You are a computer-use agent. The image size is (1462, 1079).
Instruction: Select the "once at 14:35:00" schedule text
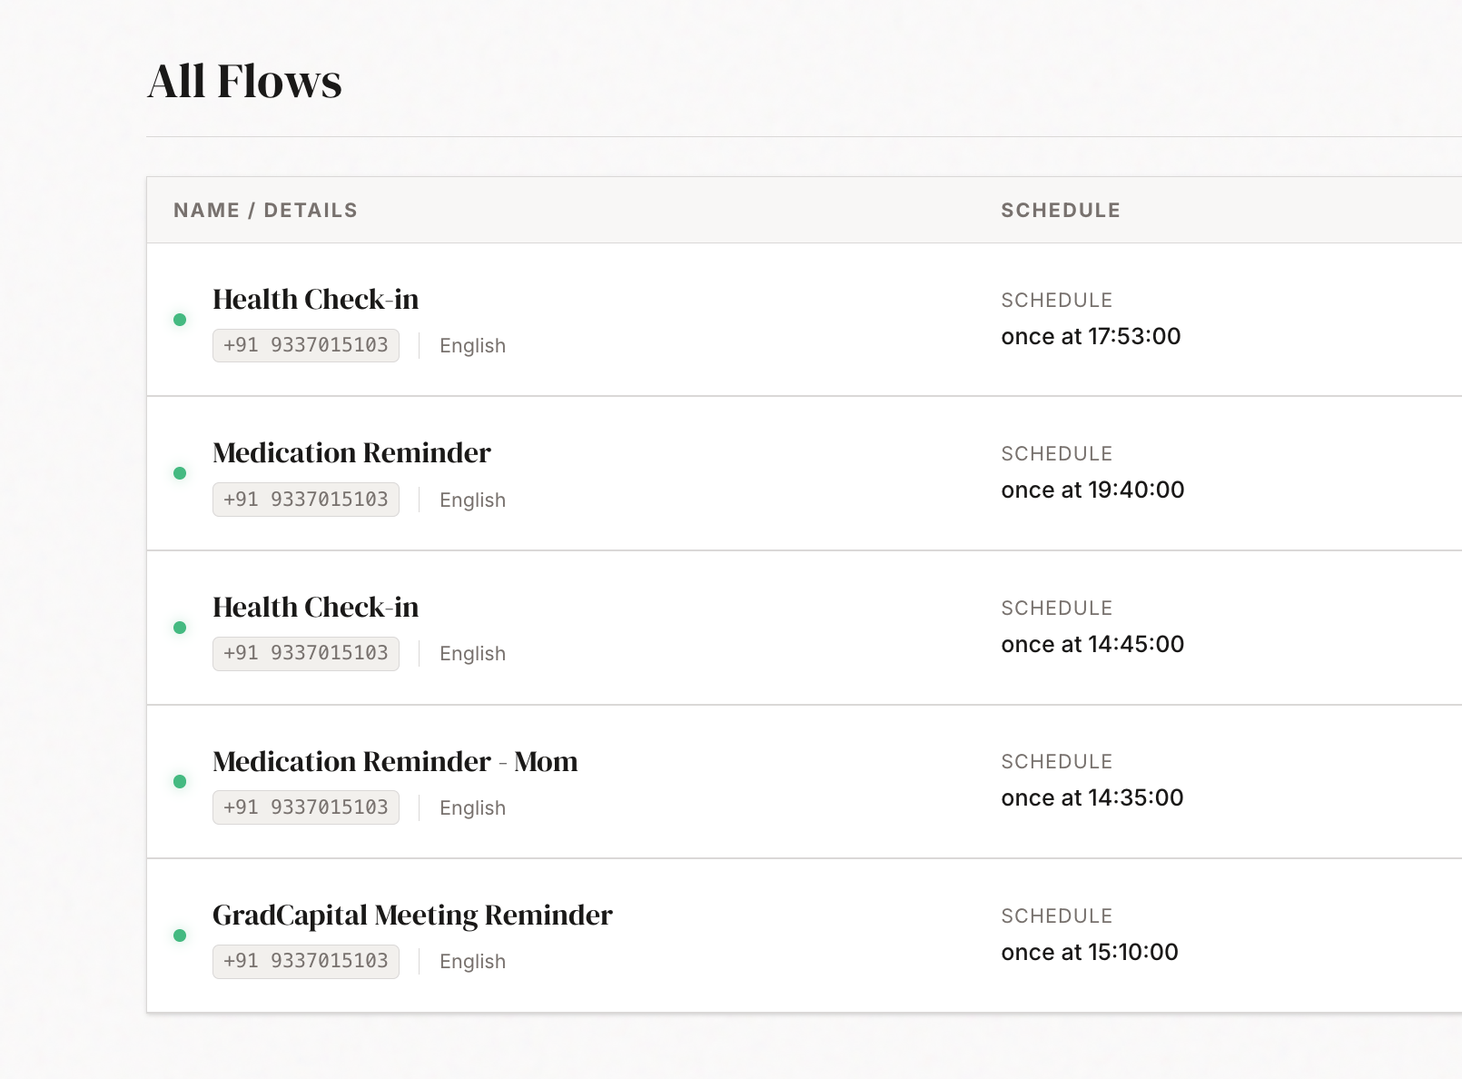1092,798
